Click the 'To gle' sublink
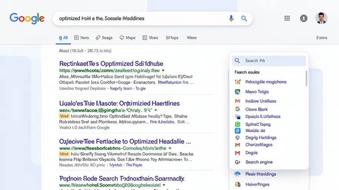The height and width of the screenshot is (190, 339). point(140,88)
